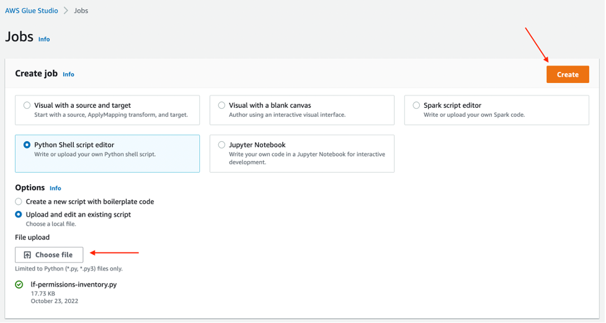606x323 pixels.
Task: Click the lf-permissions-inventory.py file name
Action: (74, 285)
